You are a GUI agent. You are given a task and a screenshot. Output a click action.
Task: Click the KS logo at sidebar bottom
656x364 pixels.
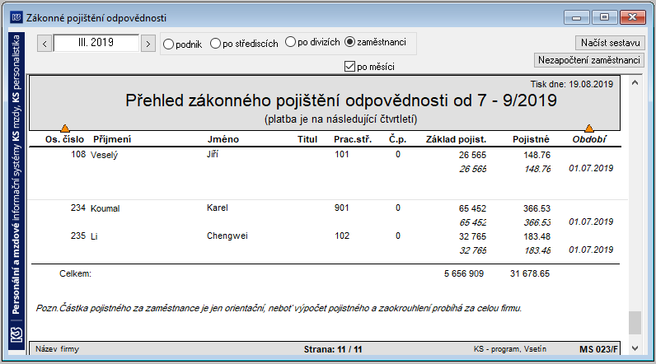tap(16, 334)
